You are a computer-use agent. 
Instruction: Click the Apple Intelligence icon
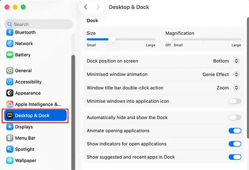[10, 104]
